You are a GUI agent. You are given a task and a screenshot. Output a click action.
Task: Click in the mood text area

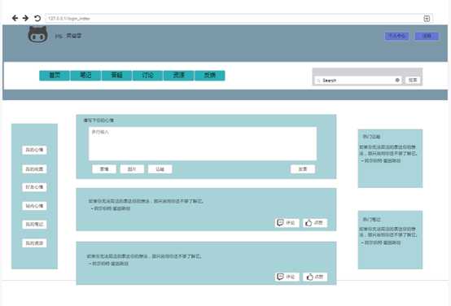click(203, 143)
